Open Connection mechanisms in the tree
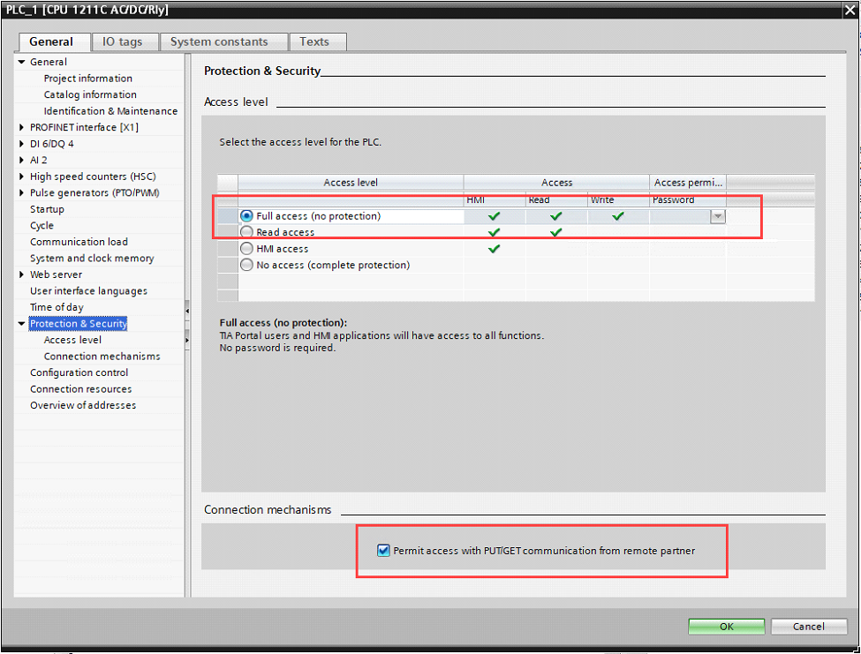This screenshot has height=654, width=861. (102, 357)
